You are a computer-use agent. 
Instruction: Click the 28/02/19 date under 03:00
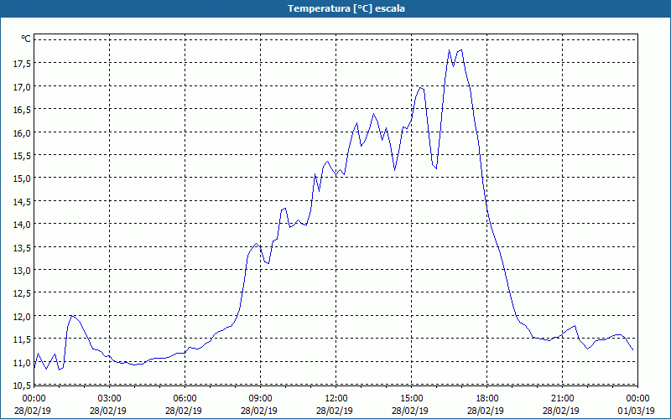pos(108,411)
